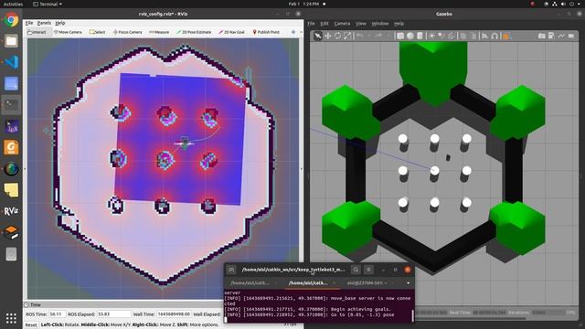Activate the 2D Pose Estimate tool
585x329 pixels.
[x=194, y=32]
